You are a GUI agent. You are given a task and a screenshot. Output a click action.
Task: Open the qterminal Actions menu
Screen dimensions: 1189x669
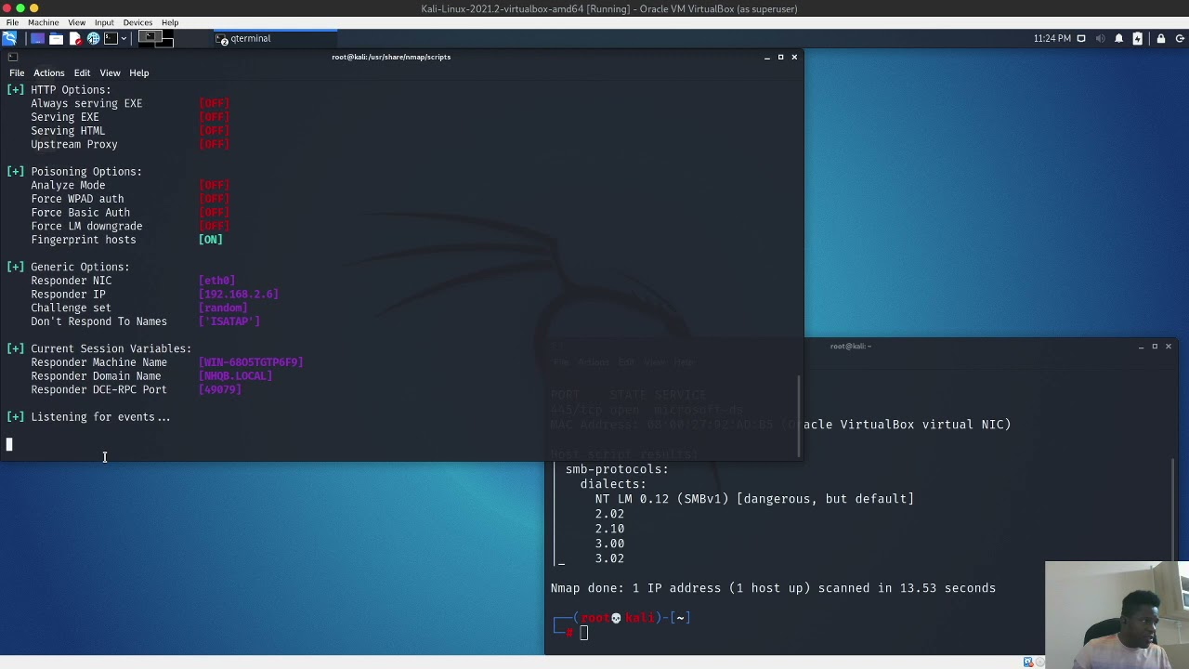(x=49, y=72)
